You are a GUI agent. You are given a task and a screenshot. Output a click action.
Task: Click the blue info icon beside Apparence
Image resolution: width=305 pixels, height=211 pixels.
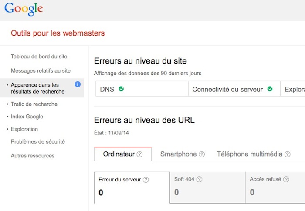78,84
